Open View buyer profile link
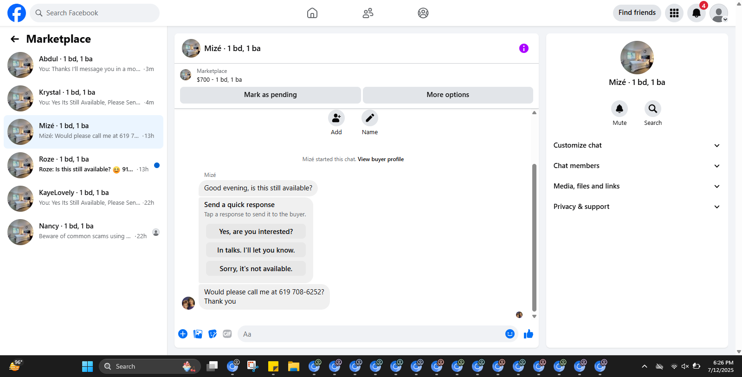The width and height of the screenshot is (742, 377). point(381,159)
